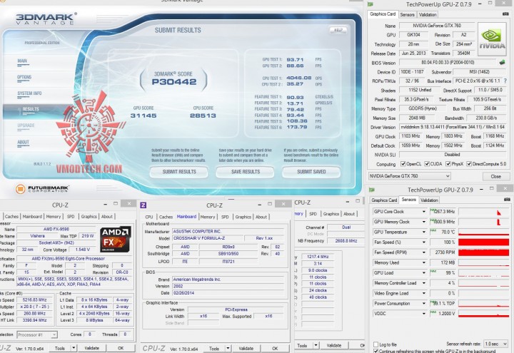The width and height of the screenshot is (514, 353).
Task: Open the Fan Speed (RPM) sensor dropdown
Action: [x=424, y=252]
